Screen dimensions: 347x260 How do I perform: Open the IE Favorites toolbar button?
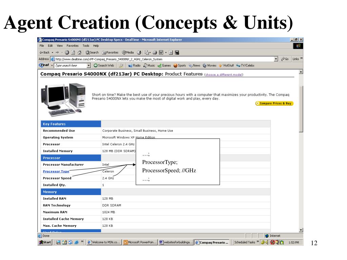(x=110, y=52)
